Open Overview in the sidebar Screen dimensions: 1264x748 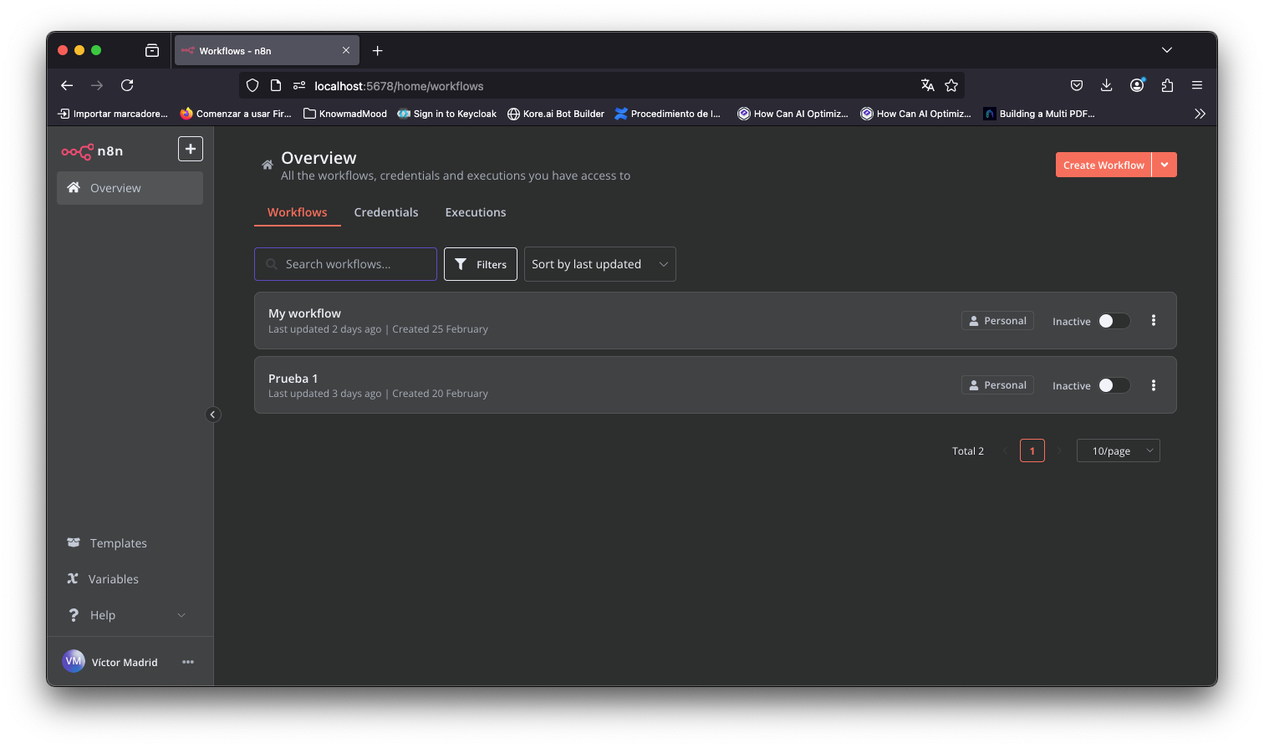(130, 188)
